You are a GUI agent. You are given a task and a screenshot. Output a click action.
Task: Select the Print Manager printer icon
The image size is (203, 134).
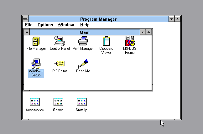(83, 41)
